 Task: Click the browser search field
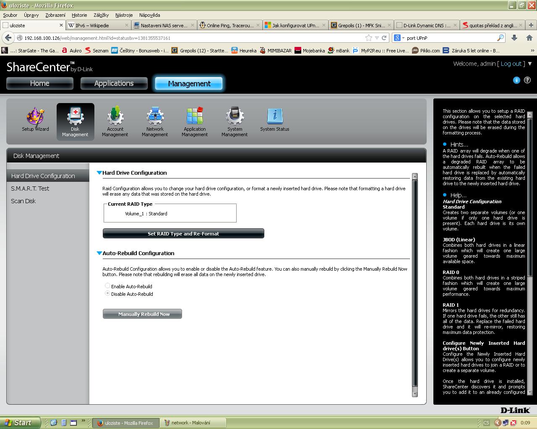tap(451, 38)
